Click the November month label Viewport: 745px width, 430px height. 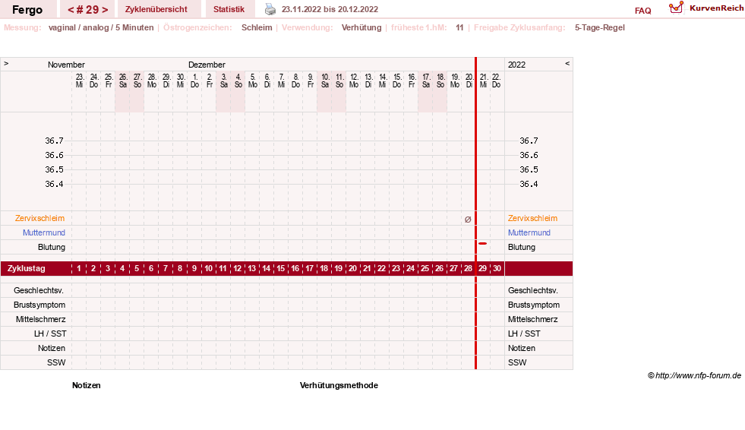pyautogui.click(x=66, y=65)
